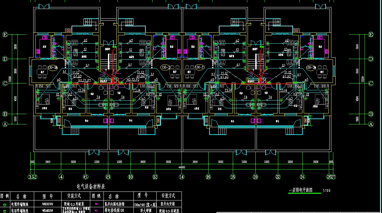
Task: Select the H1,T1,P1 wiring label
Action: coord(84,80)
